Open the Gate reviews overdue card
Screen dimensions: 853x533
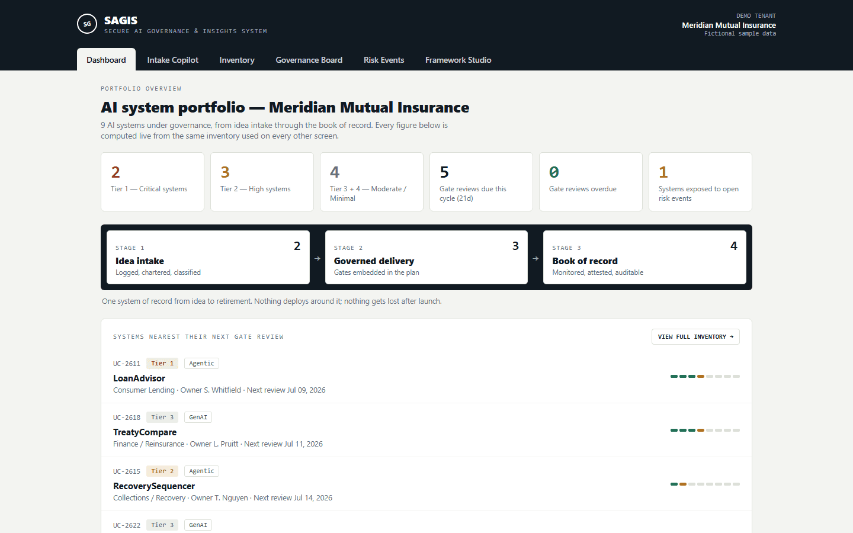pos(591,182)
